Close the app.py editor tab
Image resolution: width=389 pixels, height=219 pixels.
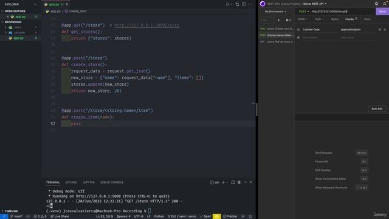coord(67,4)
